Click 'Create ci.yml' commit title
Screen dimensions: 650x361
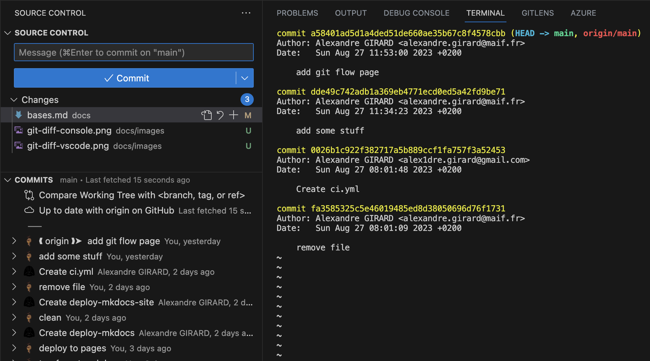click(66, 272)
